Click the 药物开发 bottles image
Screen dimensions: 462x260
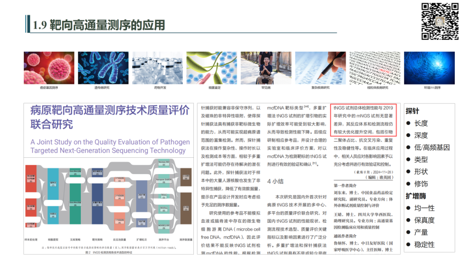pyautogui.click(x=157, y=68)
